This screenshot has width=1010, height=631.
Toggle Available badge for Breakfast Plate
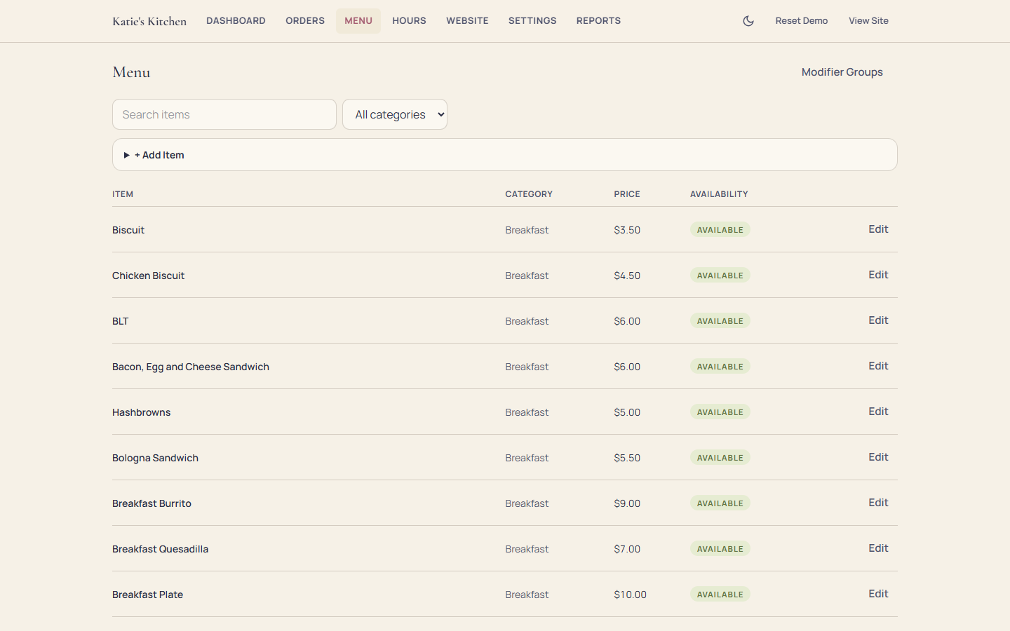coord(720,595)
